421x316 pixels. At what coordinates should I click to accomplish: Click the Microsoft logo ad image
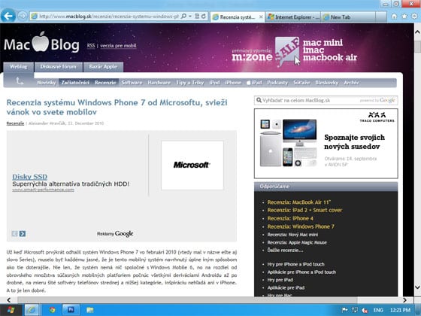coord(192,166)
